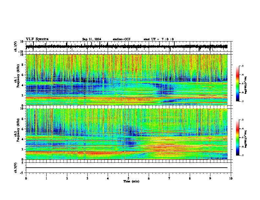Click the time axis tick label "3"
The image size is (260, 200).
(87, 178)
